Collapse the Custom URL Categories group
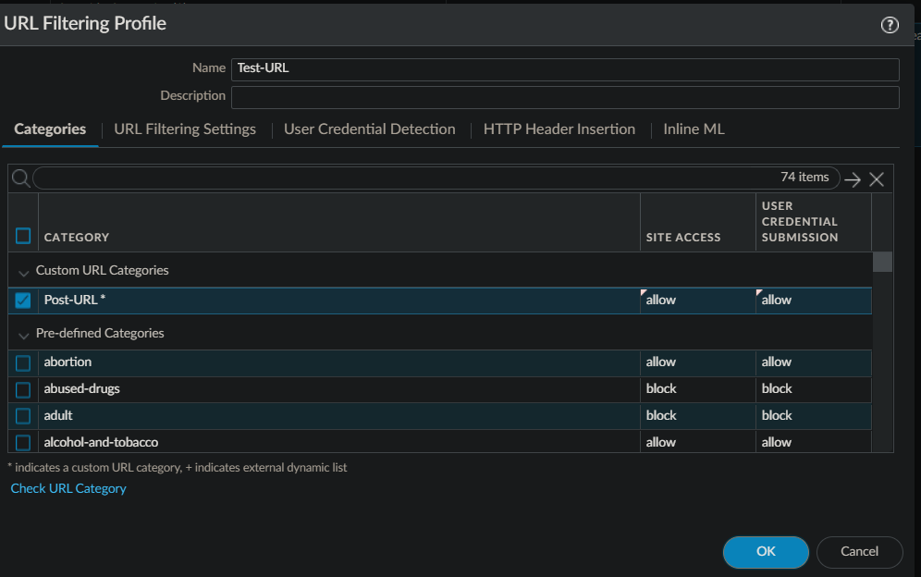The width and height of the screenshot is (921, 577). coord(23,273)
